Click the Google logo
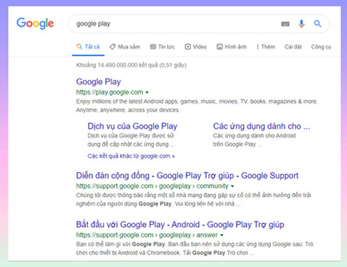 [x=35, y=24]
